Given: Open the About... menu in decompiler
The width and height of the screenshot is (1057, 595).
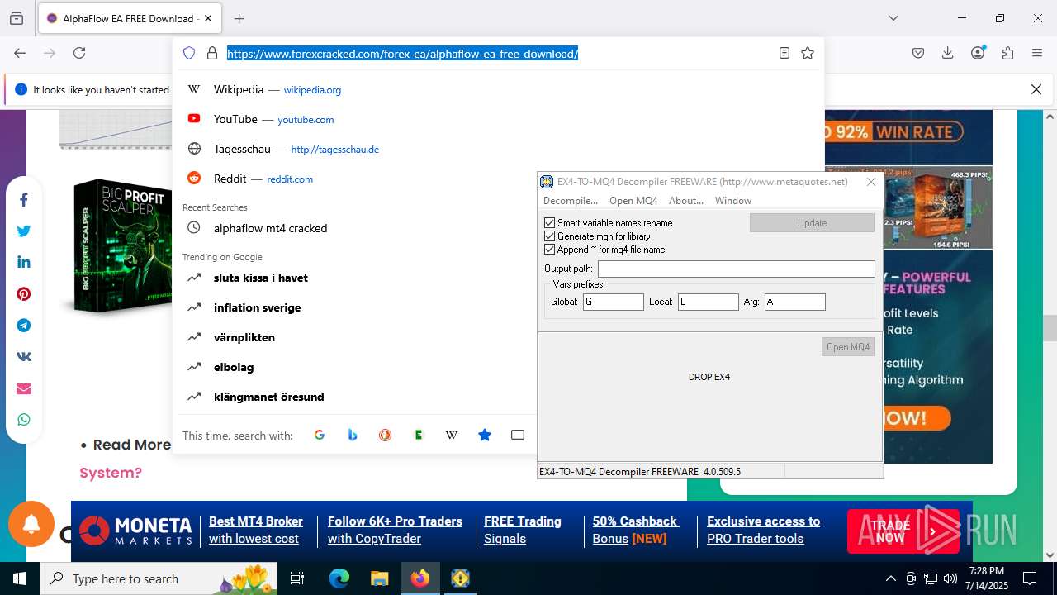Looking at the screenshot, I should click(686, 201).
